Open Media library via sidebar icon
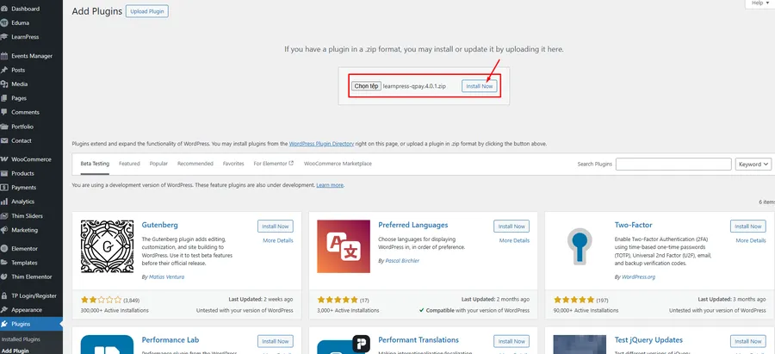This screenshot has height=354, width=775. 5,84
